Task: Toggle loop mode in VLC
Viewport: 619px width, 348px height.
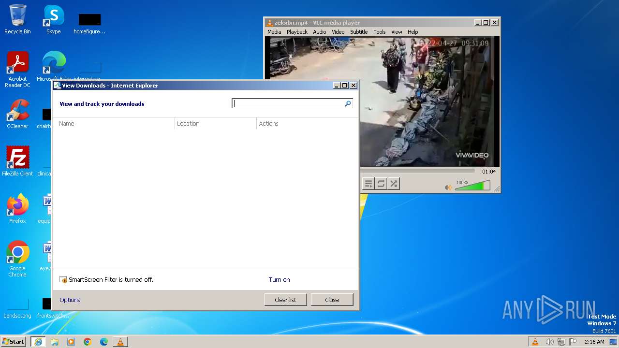Action: pos(381,184)
